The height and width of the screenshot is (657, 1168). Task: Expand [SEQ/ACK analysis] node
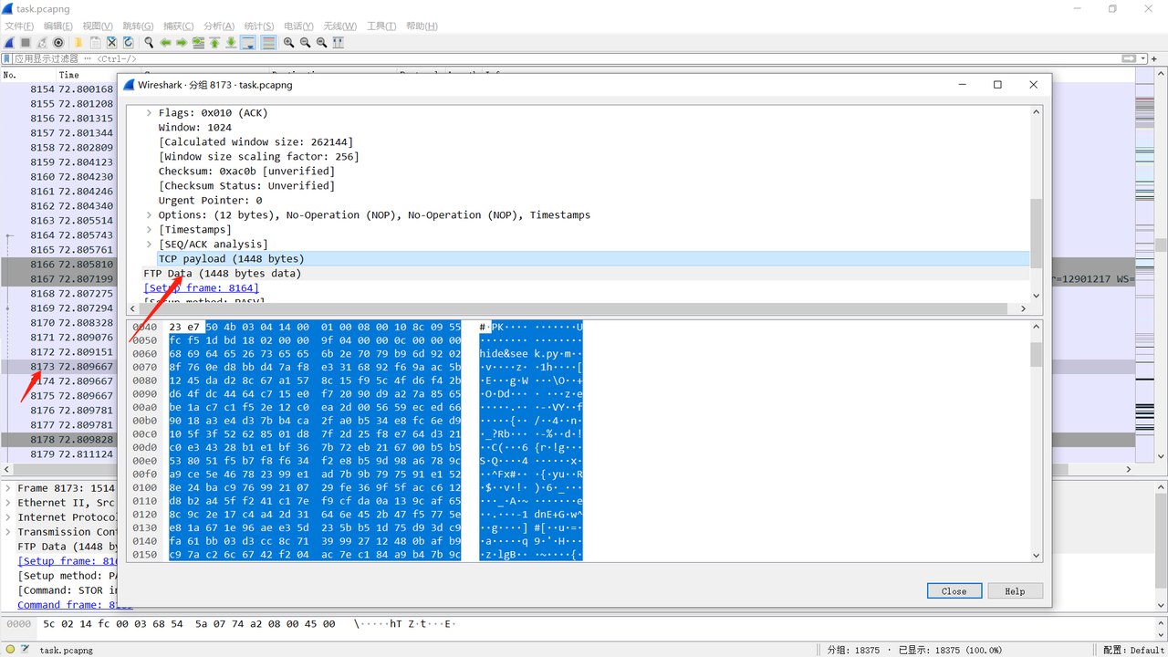[150, 245]
